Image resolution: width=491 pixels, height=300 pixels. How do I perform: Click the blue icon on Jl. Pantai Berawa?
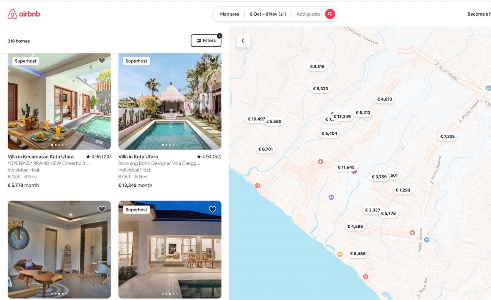tap(427, 240)
